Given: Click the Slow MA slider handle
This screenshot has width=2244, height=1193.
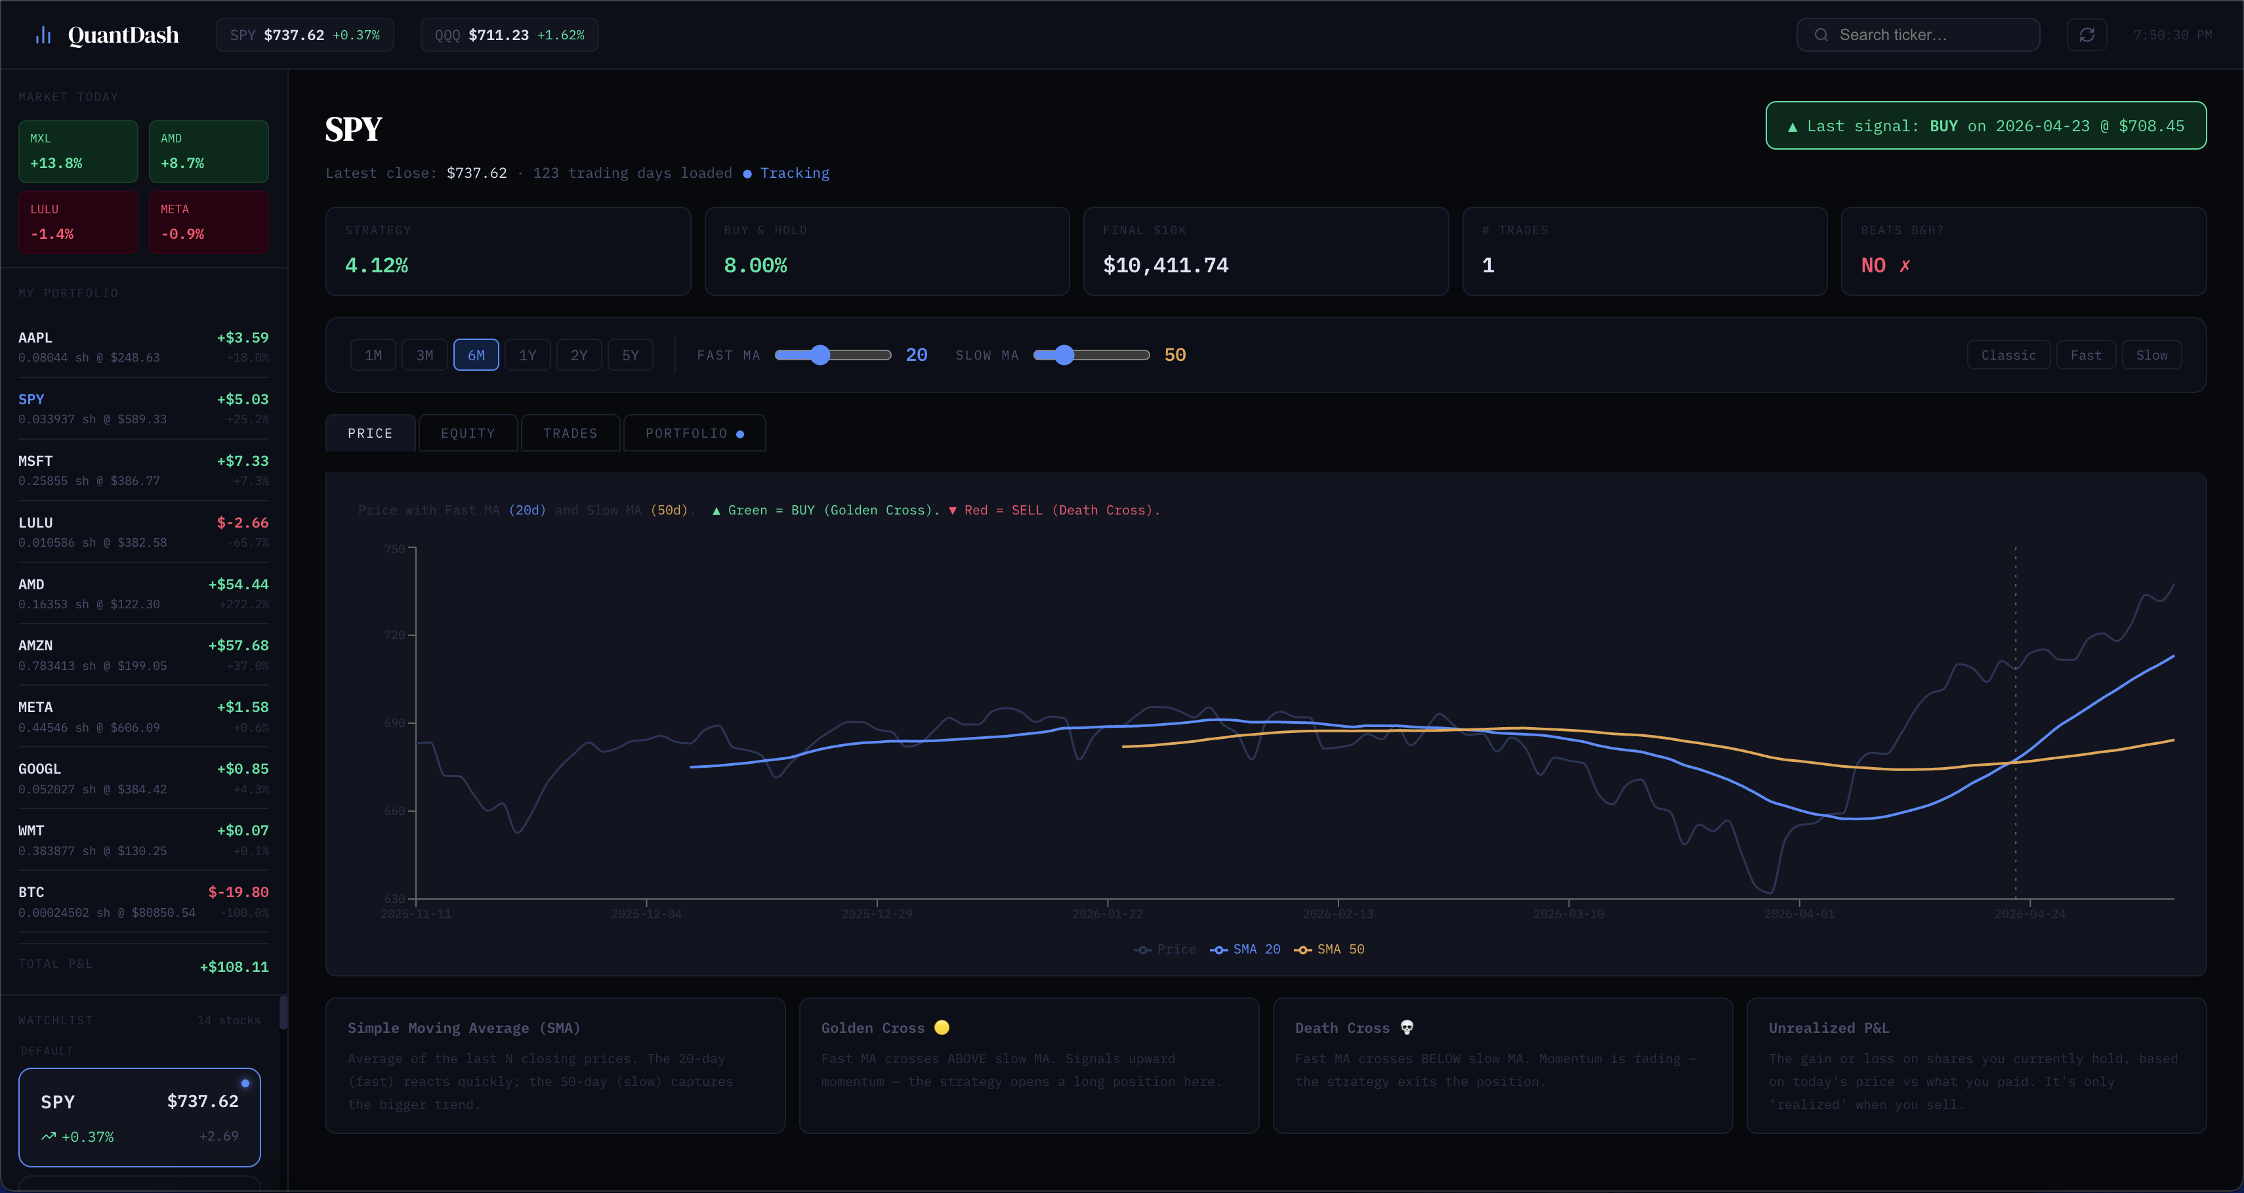Looking at the screenshot, I should pos(1064,354).
